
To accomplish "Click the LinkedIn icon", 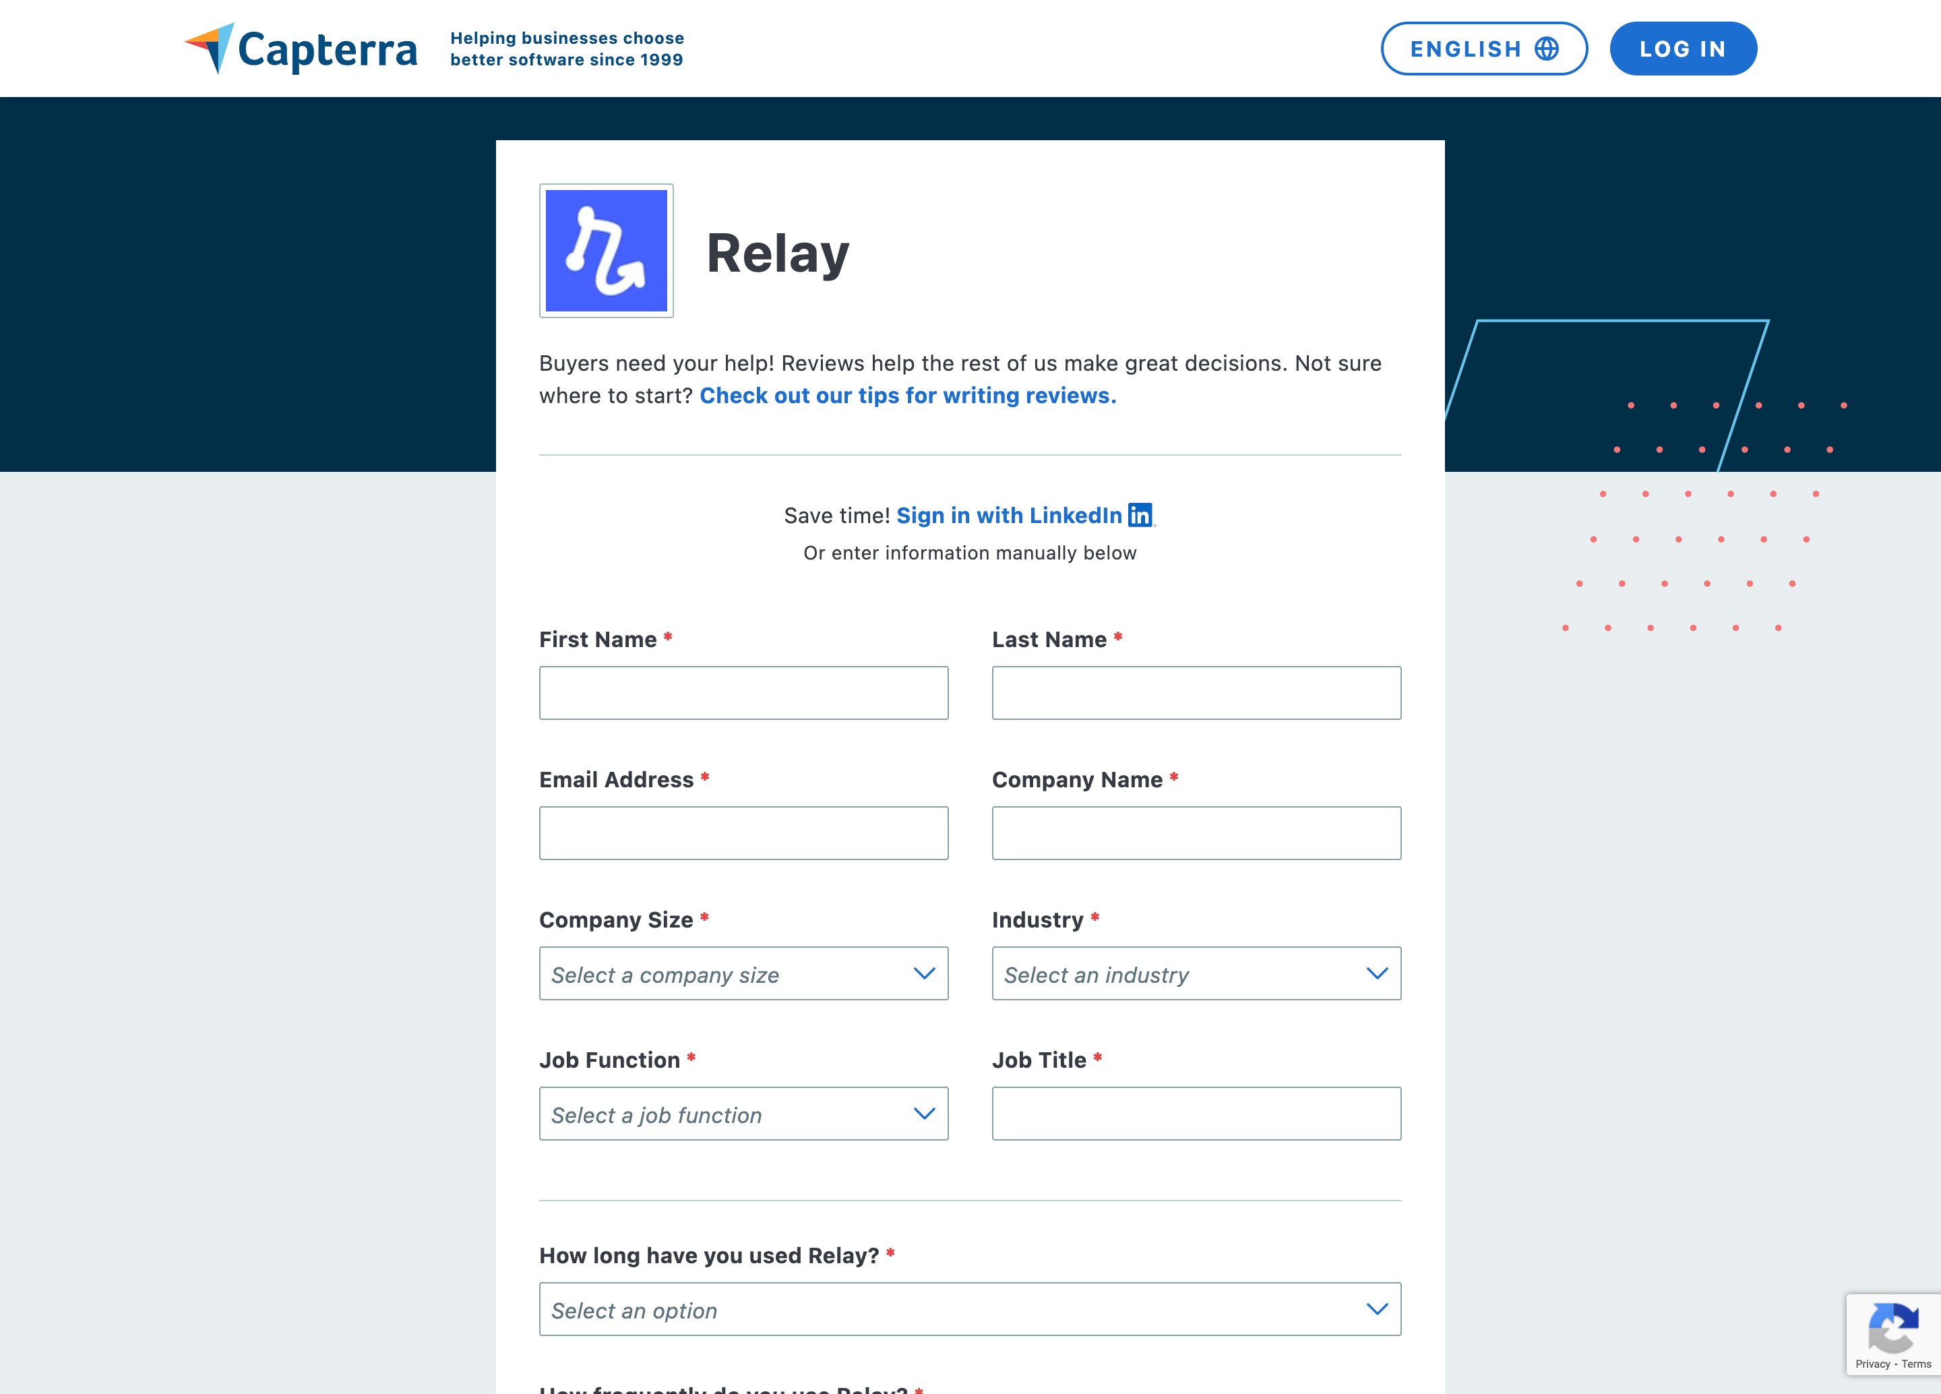I will (x=1140, y=515).
